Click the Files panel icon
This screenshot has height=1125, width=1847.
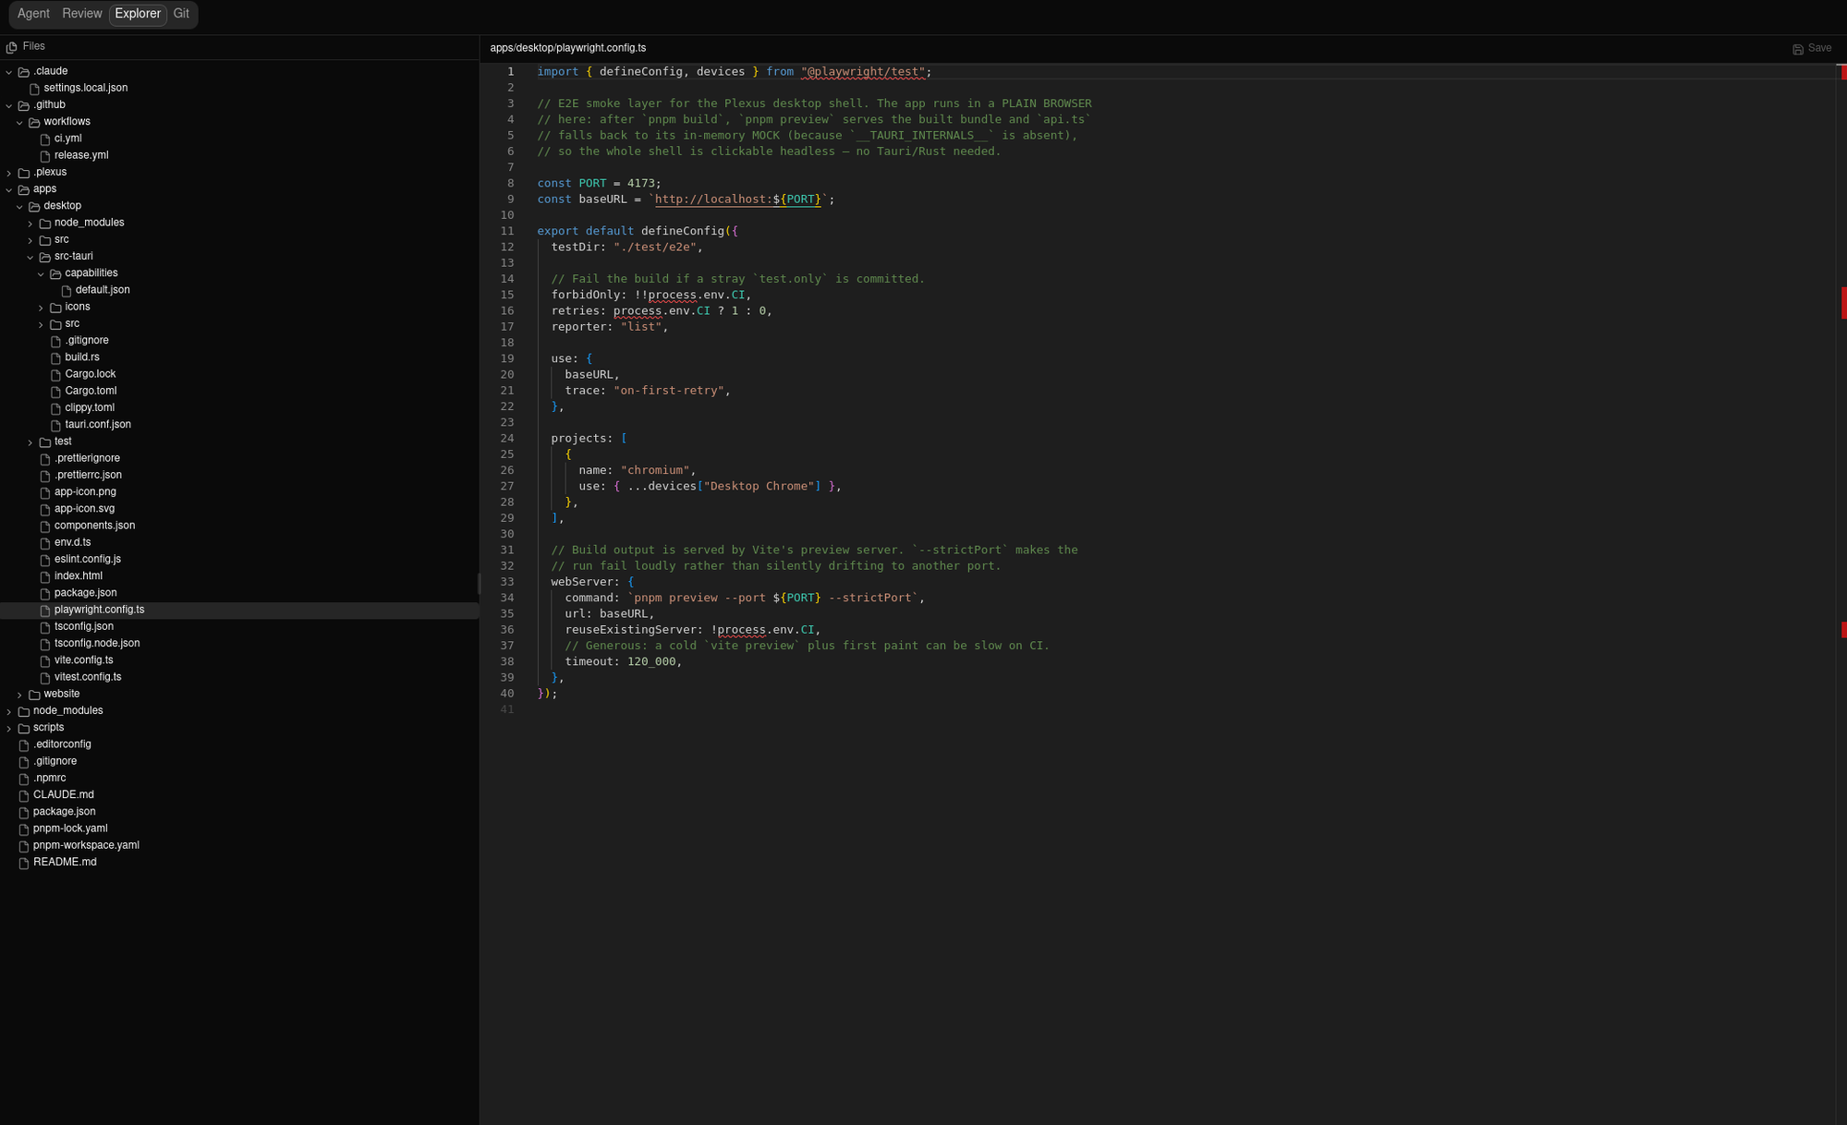point(12,47)
